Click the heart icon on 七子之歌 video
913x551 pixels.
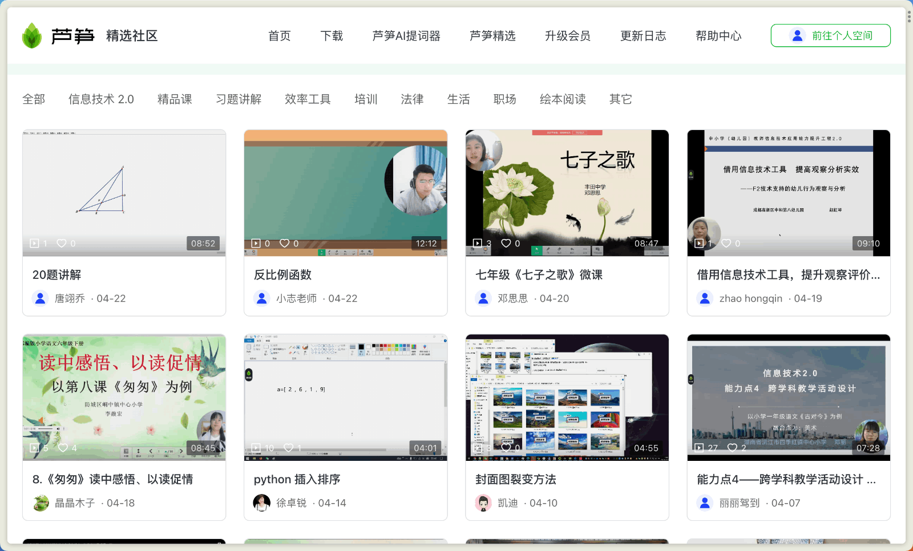click(506, 244)
